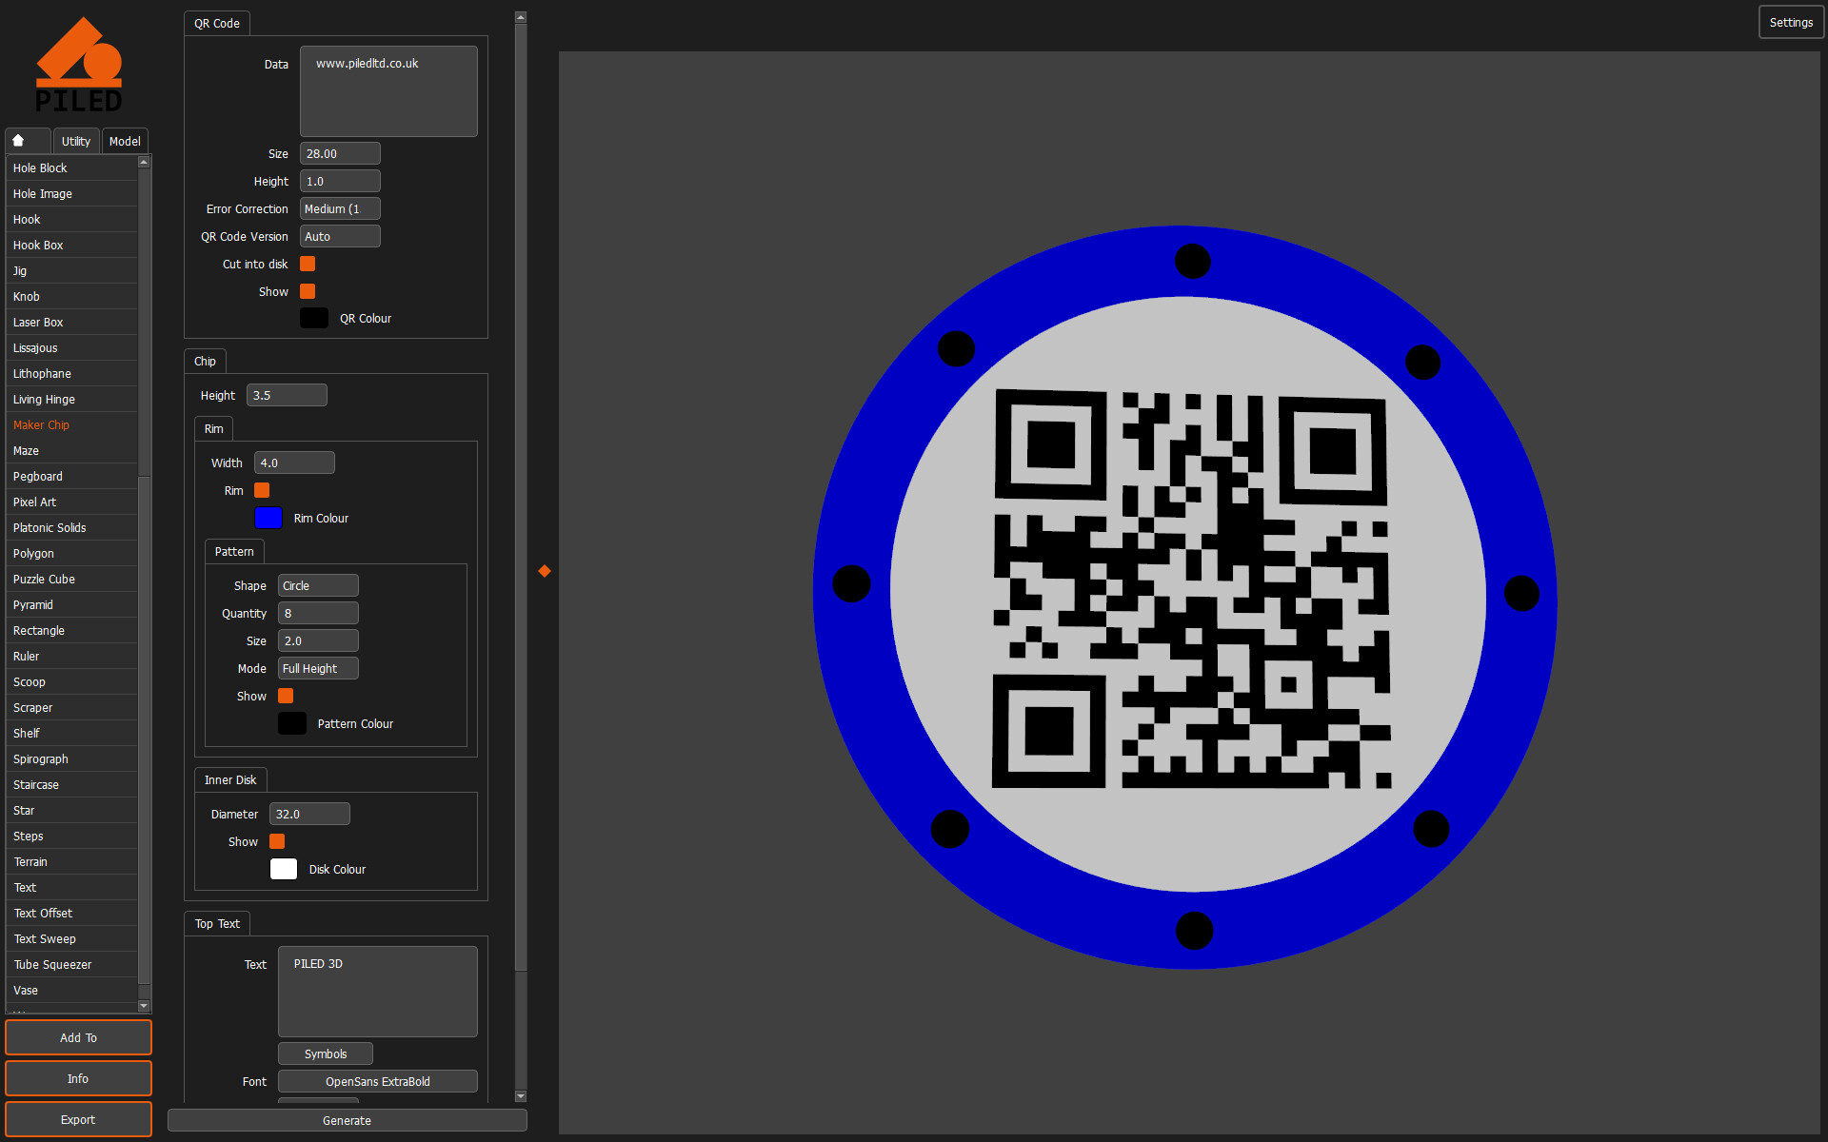
Task: Select Maker Chip from the list
Action: click(x=71, y=424)
